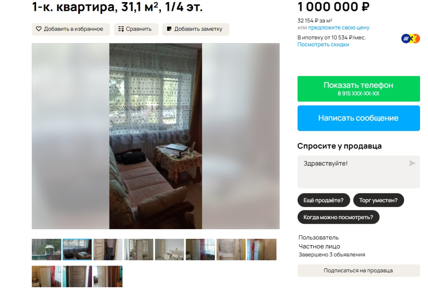Click Подписаться на продавца button

point(359,271)
